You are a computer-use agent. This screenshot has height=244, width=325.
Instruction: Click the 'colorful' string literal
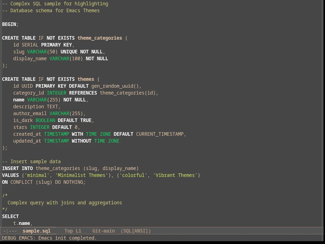point(133,175)
